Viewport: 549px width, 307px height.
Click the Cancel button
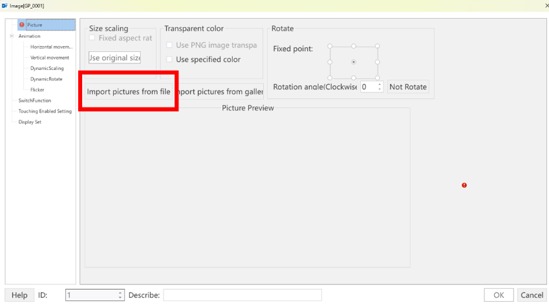(x=532, y=295)
